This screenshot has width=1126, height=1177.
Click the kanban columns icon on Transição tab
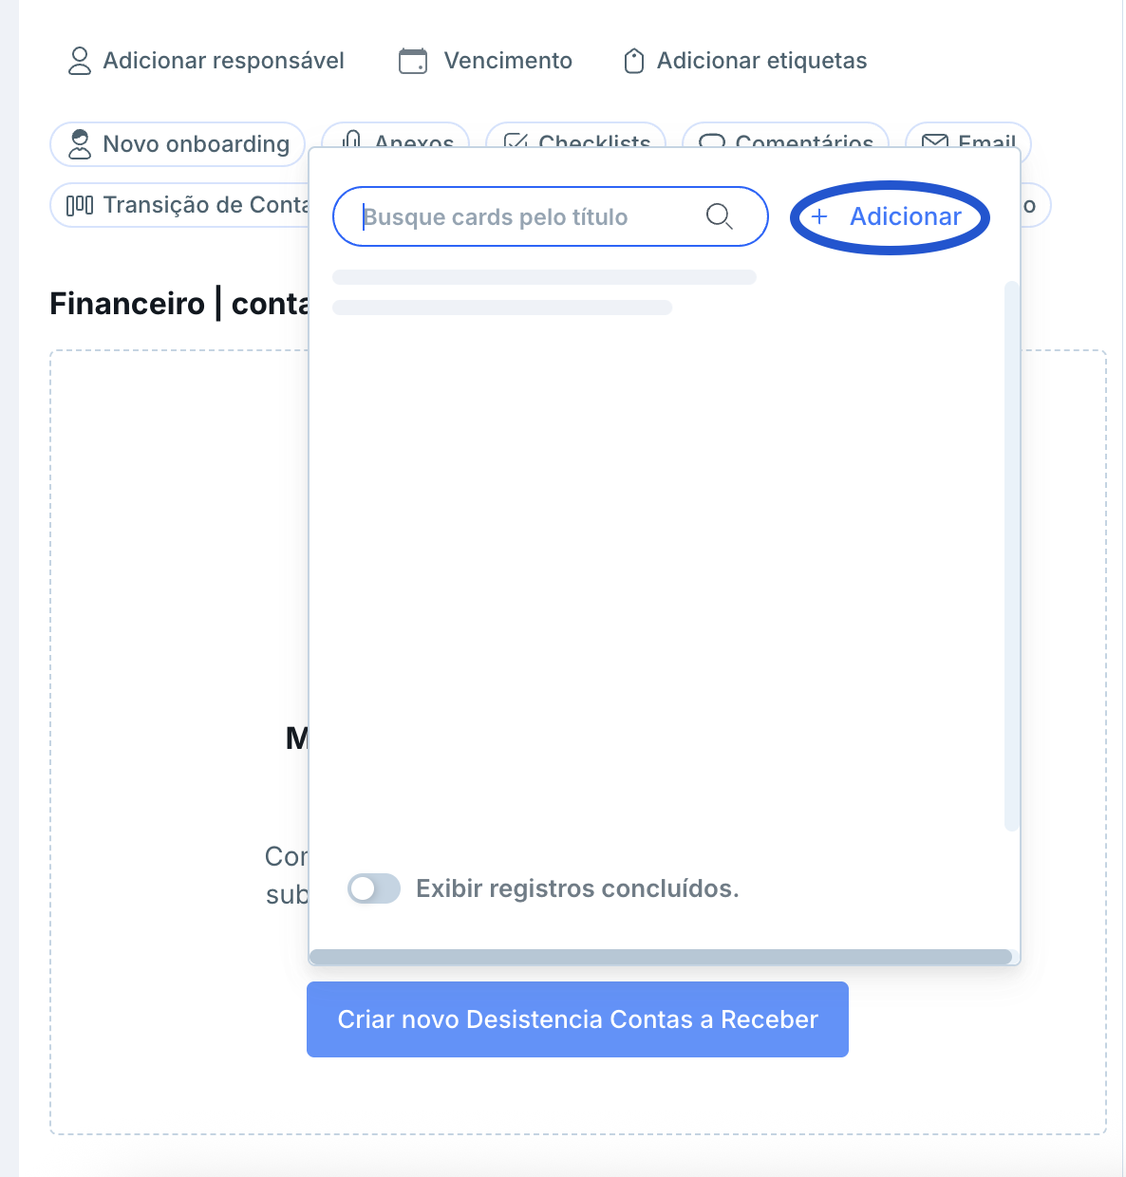tap(80, 205)
